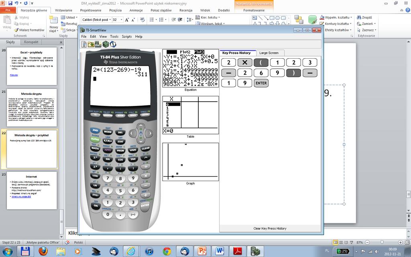Click the LN key on the calculator
Screen dimensions: 411x257
point(95,185)
